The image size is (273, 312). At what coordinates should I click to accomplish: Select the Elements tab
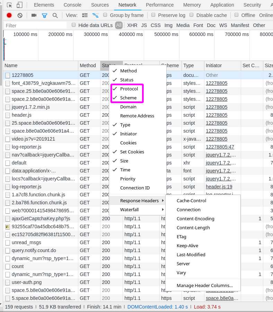click(x=44, y=5)
